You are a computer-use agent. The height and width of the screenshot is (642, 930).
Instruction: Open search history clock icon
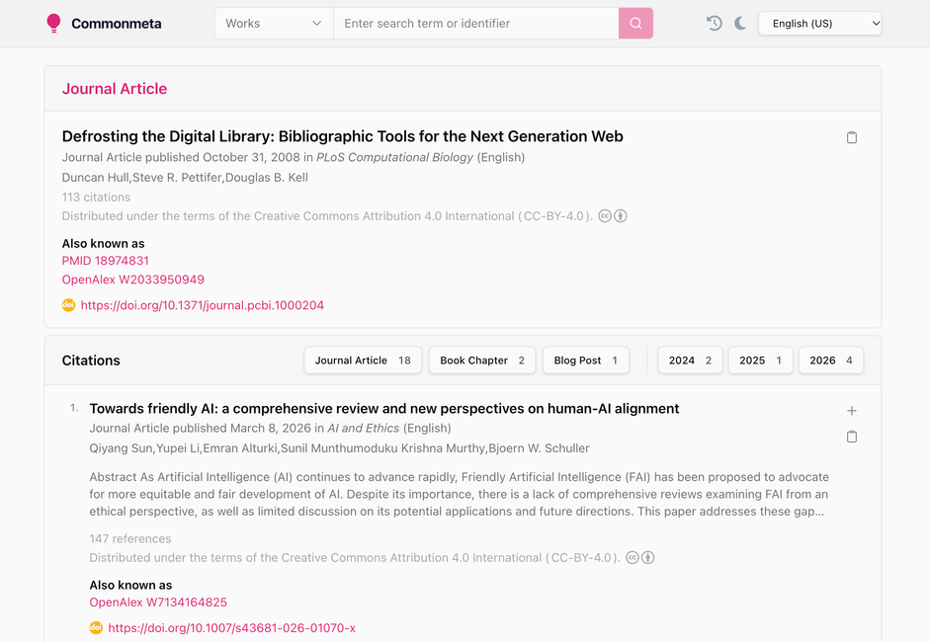tap(715, 23)
